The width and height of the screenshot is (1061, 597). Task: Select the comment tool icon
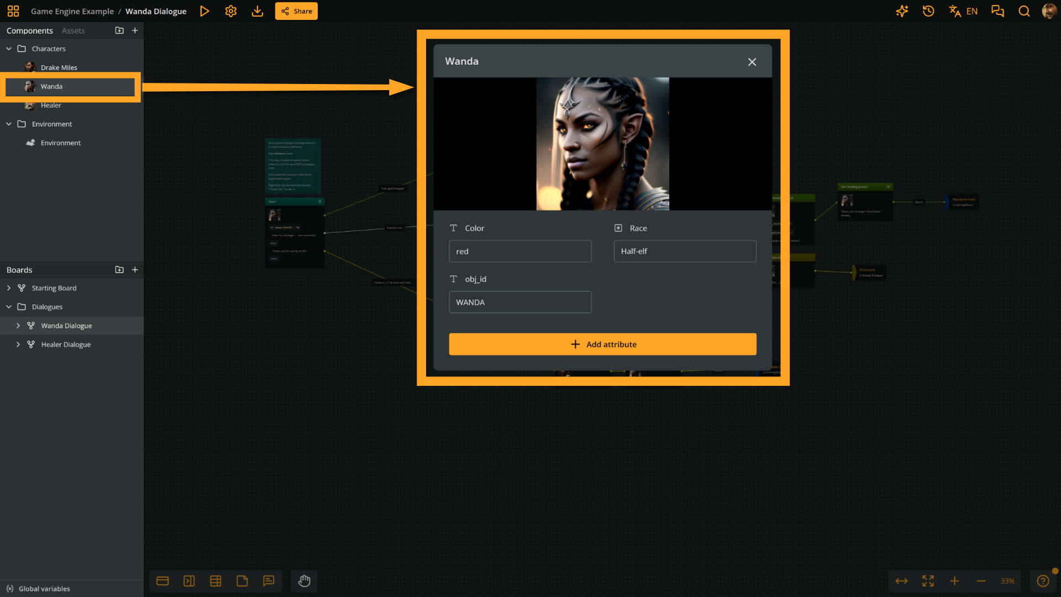269,581
